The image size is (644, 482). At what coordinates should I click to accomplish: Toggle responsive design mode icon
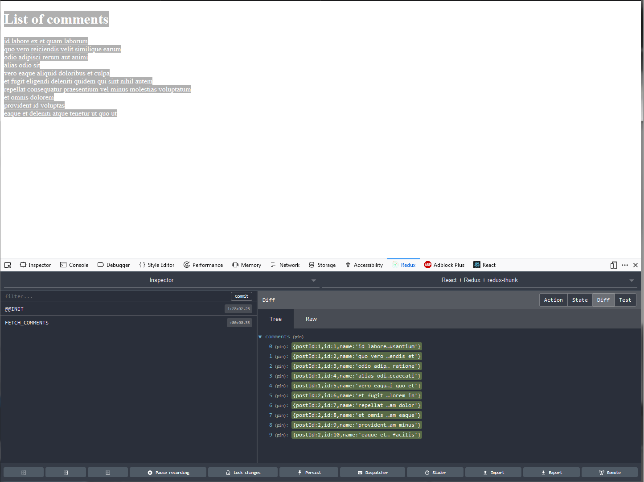tap(614, 265)
